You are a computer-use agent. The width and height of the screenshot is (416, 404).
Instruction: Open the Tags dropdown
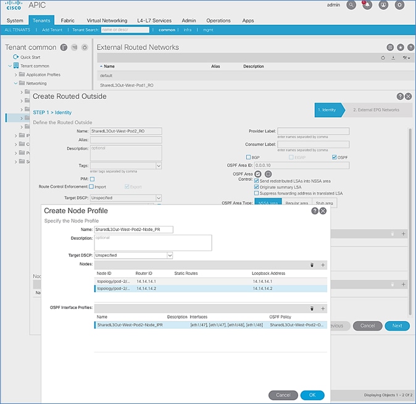(159, 166)
